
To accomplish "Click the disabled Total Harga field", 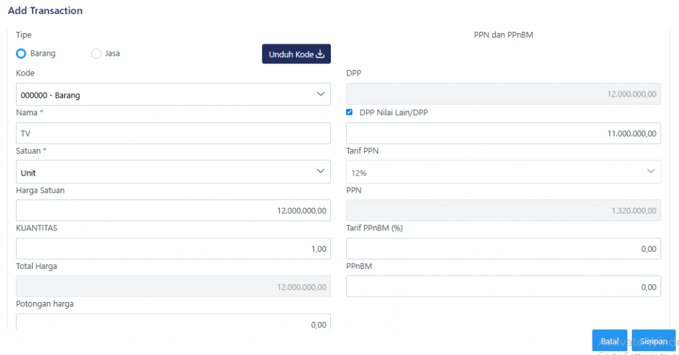I will 173,287.
